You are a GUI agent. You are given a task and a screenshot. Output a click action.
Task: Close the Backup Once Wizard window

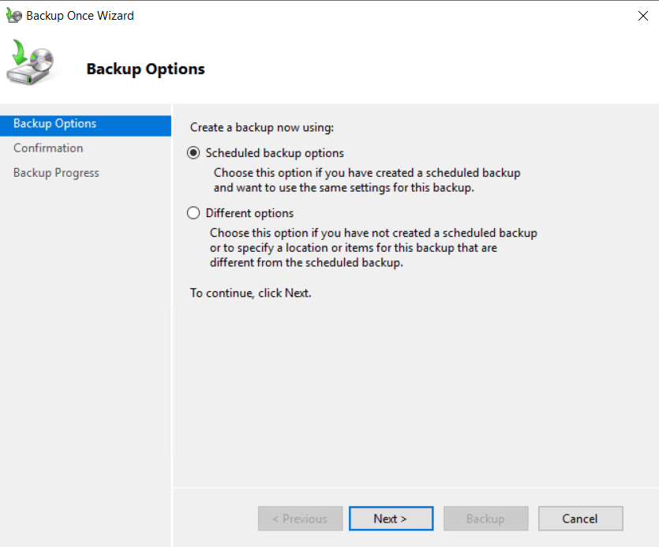[x=642, y=16]
